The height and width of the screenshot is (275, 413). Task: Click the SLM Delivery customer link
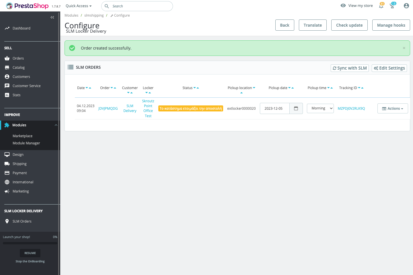(x=130, y=108)
